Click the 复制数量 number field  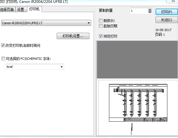138,11
